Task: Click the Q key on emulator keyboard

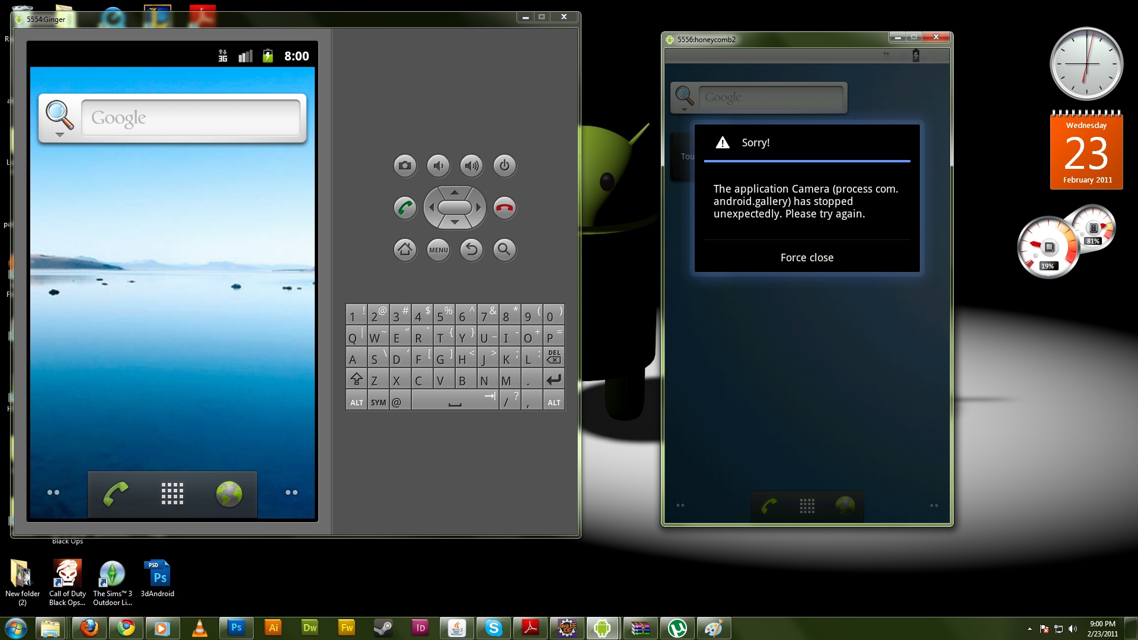Action: pos(356,336)
